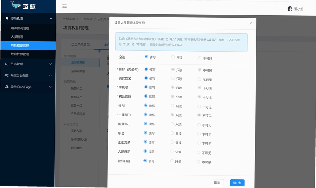Select 全选 读写 radio
Image resolution: width=316 pixels, height=188 pixels.
point(146,57)
